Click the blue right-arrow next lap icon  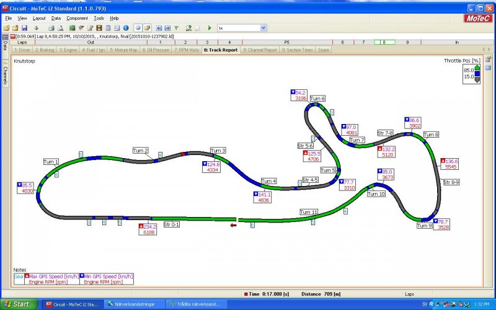pos(167,28)
